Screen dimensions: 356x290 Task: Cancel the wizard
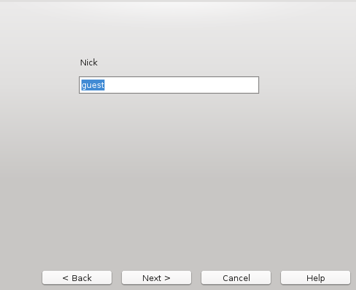(236, 278)
